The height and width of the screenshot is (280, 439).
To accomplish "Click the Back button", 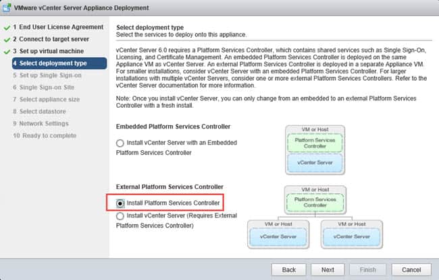I will pos(289,270).
